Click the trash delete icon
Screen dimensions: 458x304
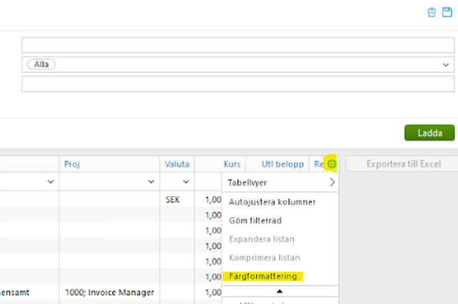(x=431, y=12)
